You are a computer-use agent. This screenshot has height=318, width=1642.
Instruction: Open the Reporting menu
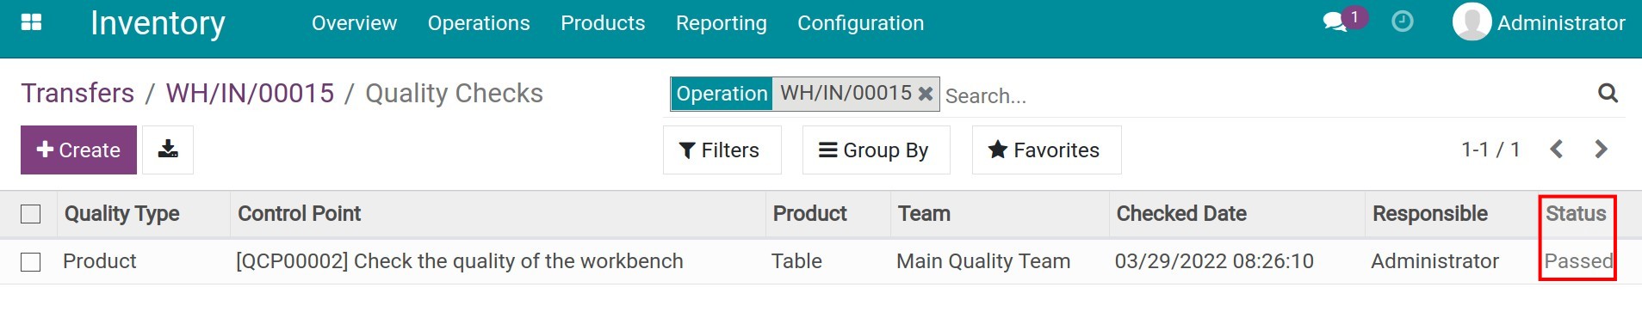click(722, 23)
